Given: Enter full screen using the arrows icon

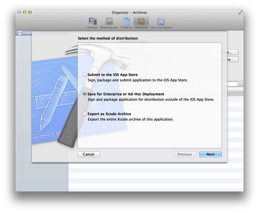Looking at the screenshot, I should point(240,13).
